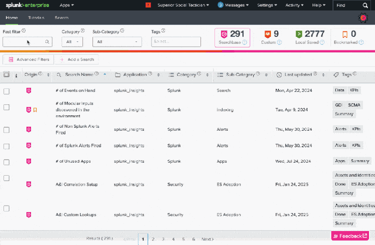Open the Apps menu dropdown
This screenshot has height=245, width=375.
click(x=66, y=5)
